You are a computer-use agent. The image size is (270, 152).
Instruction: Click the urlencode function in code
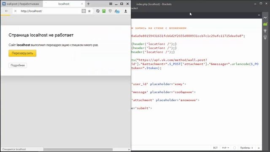[240, 64]
